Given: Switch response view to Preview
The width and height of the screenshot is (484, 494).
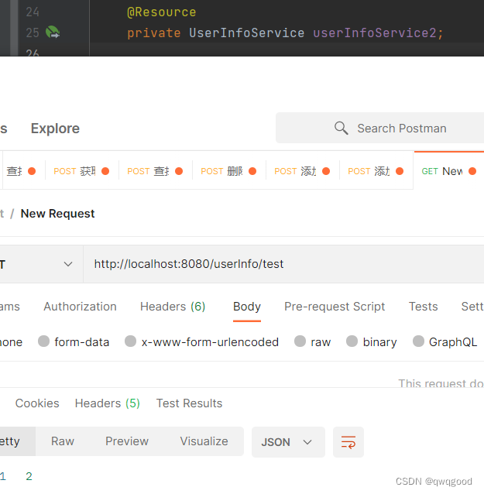Looking at the screenshot, I should 127,441.
